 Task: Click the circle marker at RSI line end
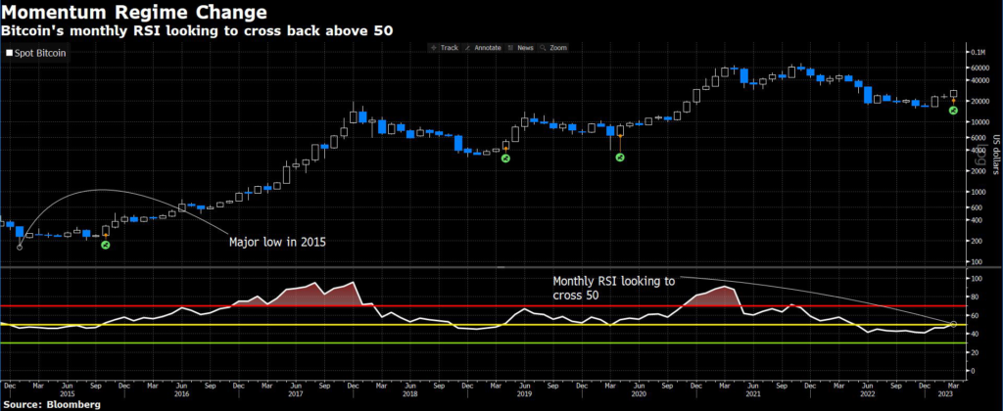point(953,324)
